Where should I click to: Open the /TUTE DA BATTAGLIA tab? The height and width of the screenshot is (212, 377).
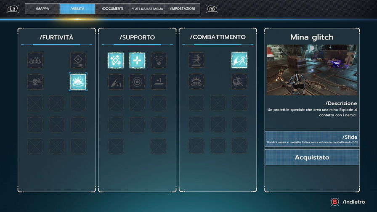pos(147,9)
